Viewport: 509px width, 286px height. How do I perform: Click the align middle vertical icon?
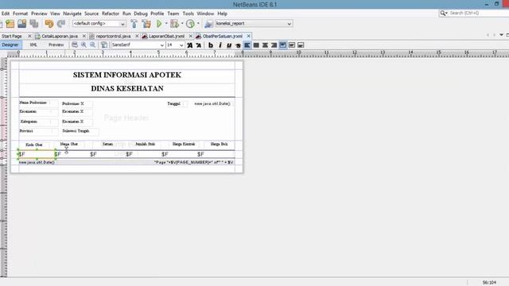[292, 45]
